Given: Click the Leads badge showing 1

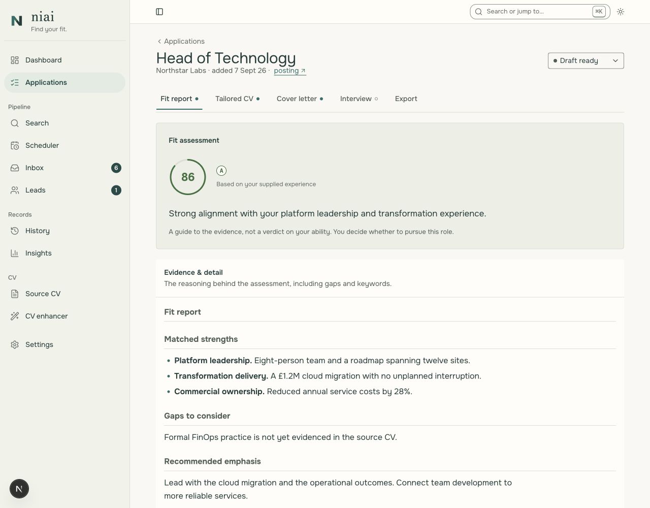Looking at the screenshot, I should click(x=116, y=190).
